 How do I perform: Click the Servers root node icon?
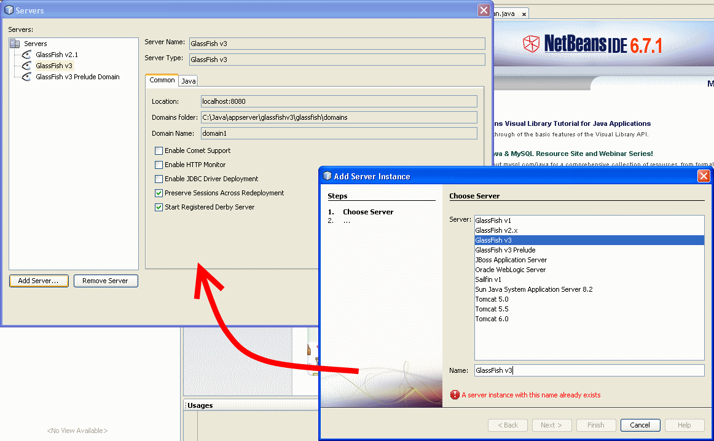[15, 43]
